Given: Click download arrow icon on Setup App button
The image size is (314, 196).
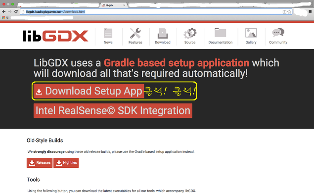Looking at the screenshot, I should 39,92.
